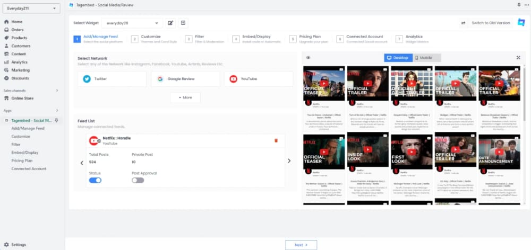The height and width of the screenshot is (250, 531).
Task: Click the Next button at the bottom
Action: (x=301, y=245)
